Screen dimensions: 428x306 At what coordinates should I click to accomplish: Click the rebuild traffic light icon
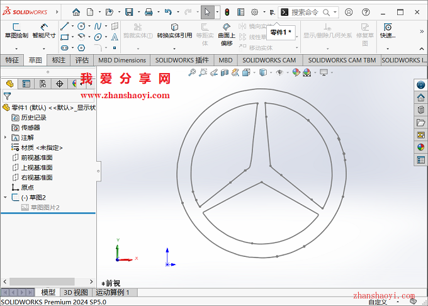point(227,12)
